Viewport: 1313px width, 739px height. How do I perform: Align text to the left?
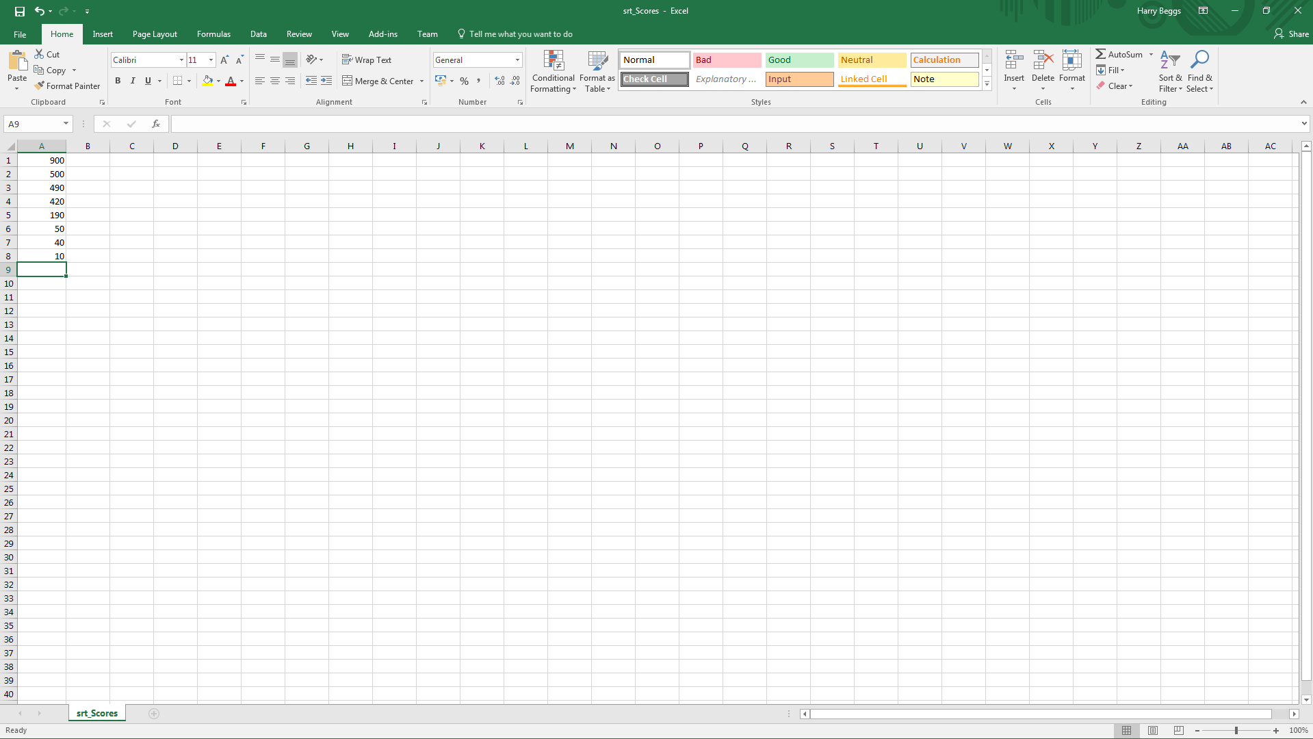[x=260, y=81]
